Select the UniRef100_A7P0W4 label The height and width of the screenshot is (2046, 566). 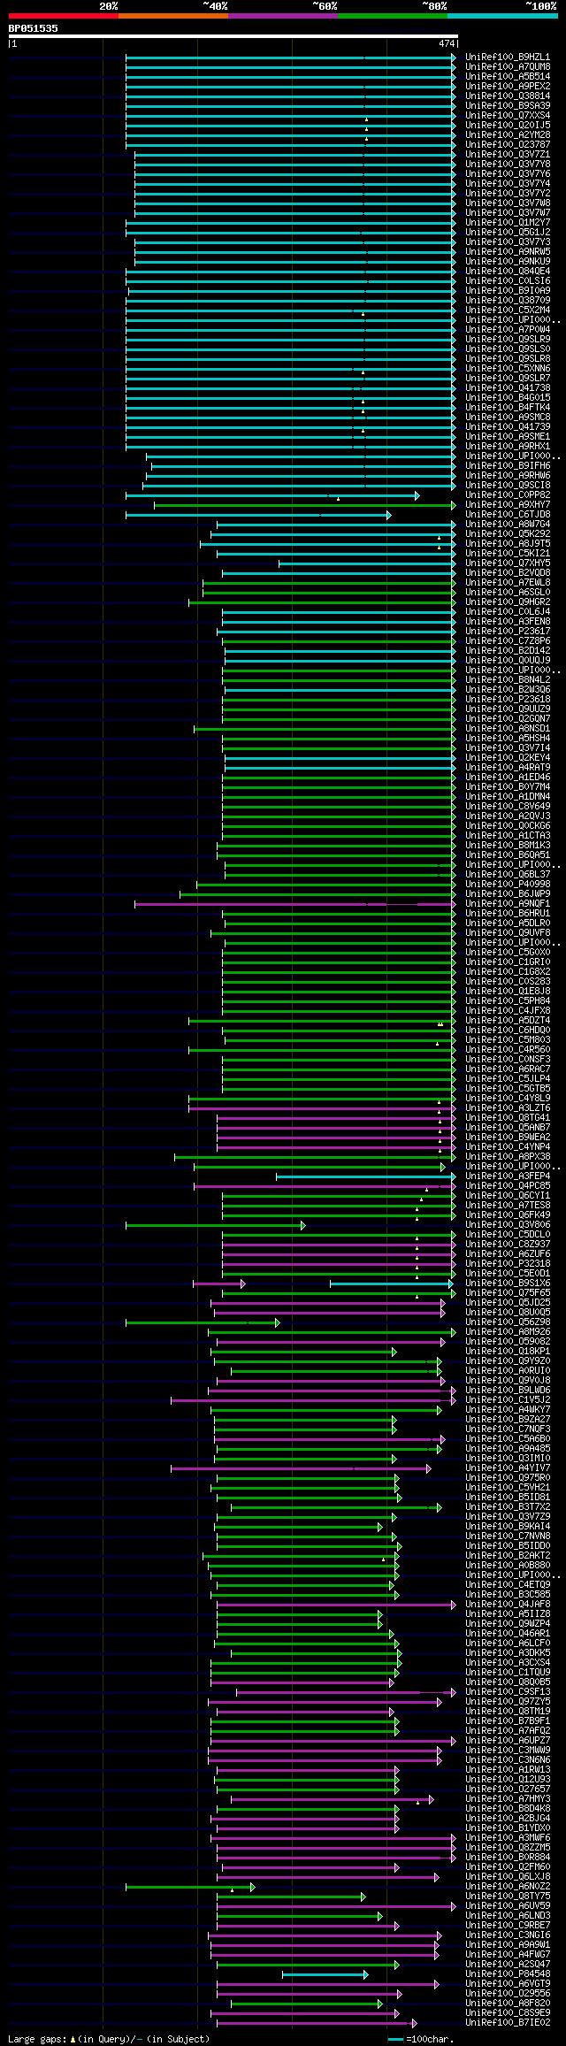pyautogui.click(x=508, y=329)
